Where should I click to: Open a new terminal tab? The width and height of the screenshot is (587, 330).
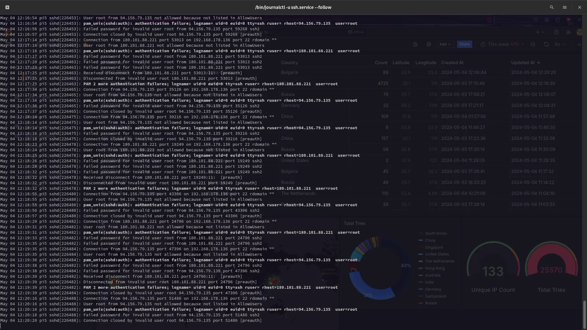pyautogui.click(x=7, y=7)
